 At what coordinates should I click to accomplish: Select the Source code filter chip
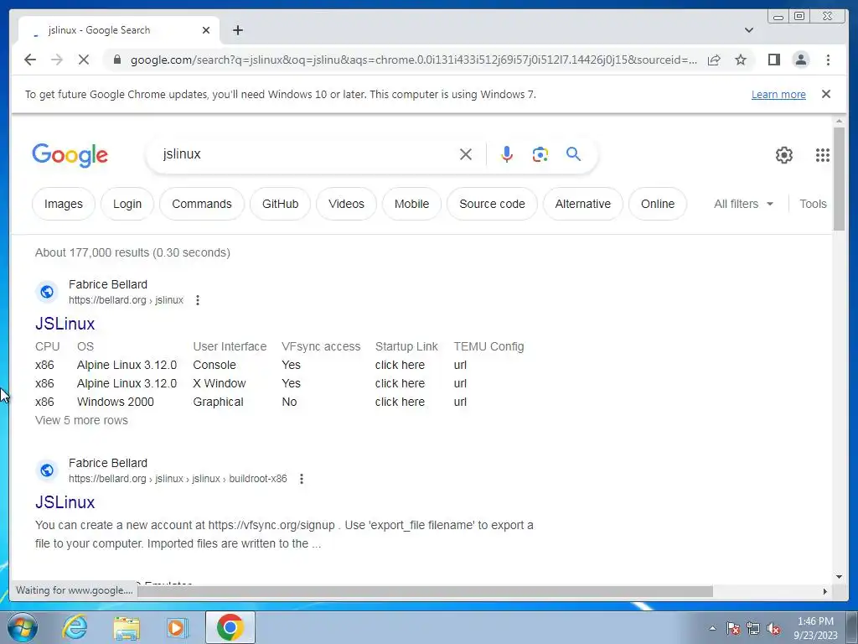point(492,204)
